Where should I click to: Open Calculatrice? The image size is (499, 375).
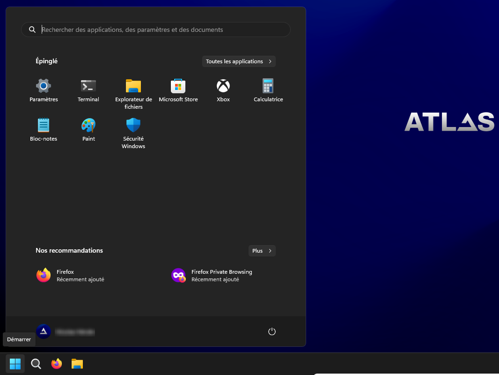pos(268,90)
